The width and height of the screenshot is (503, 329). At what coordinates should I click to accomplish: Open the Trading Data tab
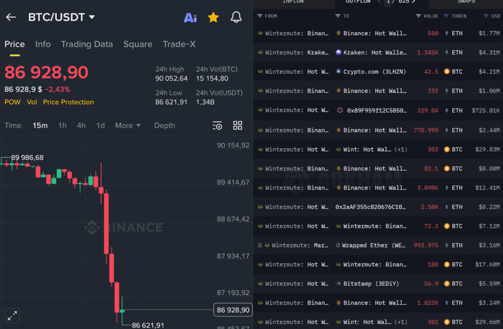87,44
